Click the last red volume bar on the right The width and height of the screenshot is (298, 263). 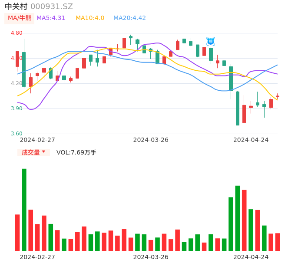pyautogui.click(x=278, y=242)
